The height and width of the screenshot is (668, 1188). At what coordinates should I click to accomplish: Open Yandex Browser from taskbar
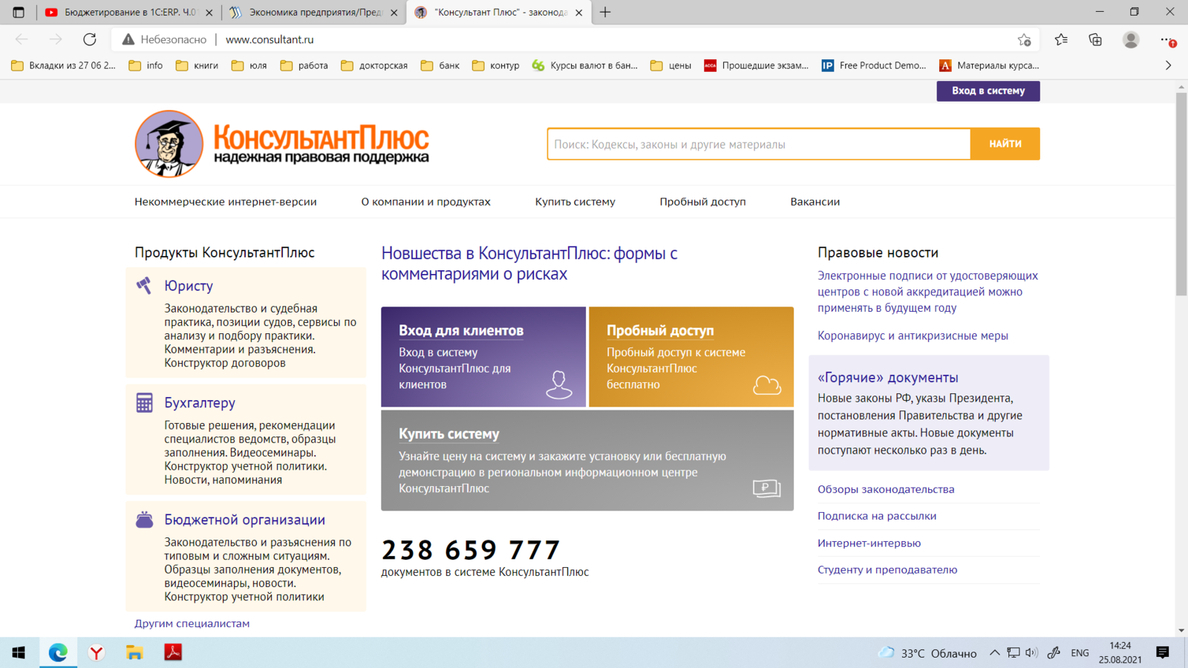(96, 652)
